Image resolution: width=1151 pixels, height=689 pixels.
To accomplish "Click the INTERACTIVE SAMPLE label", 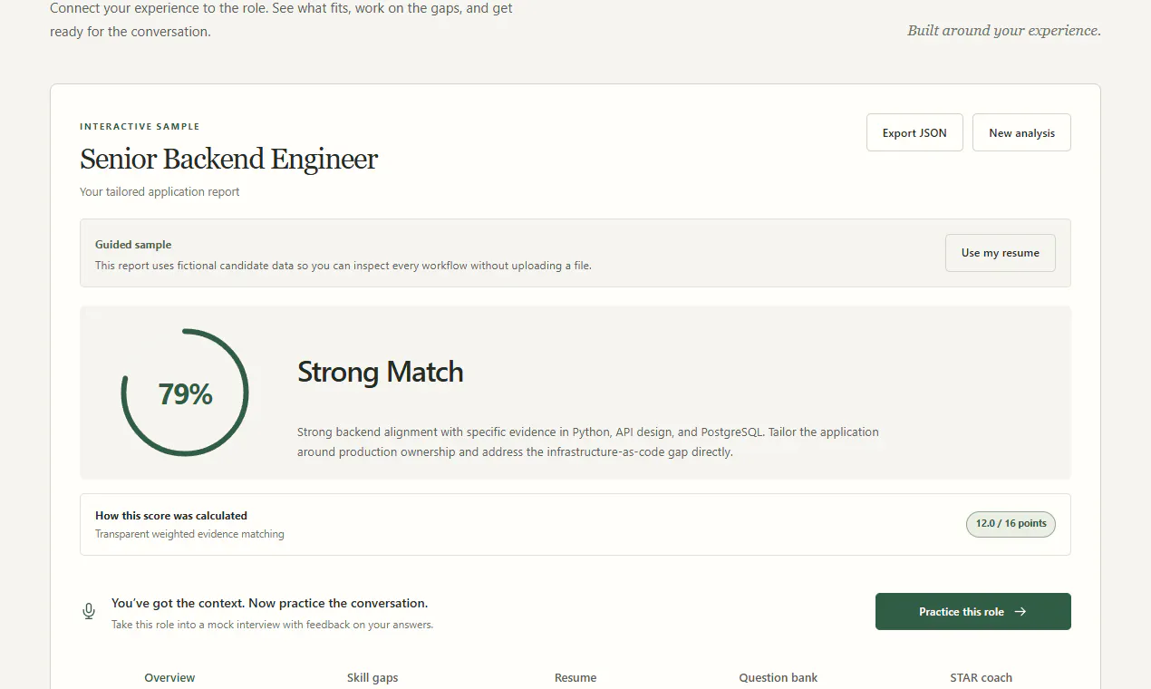I will point(140,127).
